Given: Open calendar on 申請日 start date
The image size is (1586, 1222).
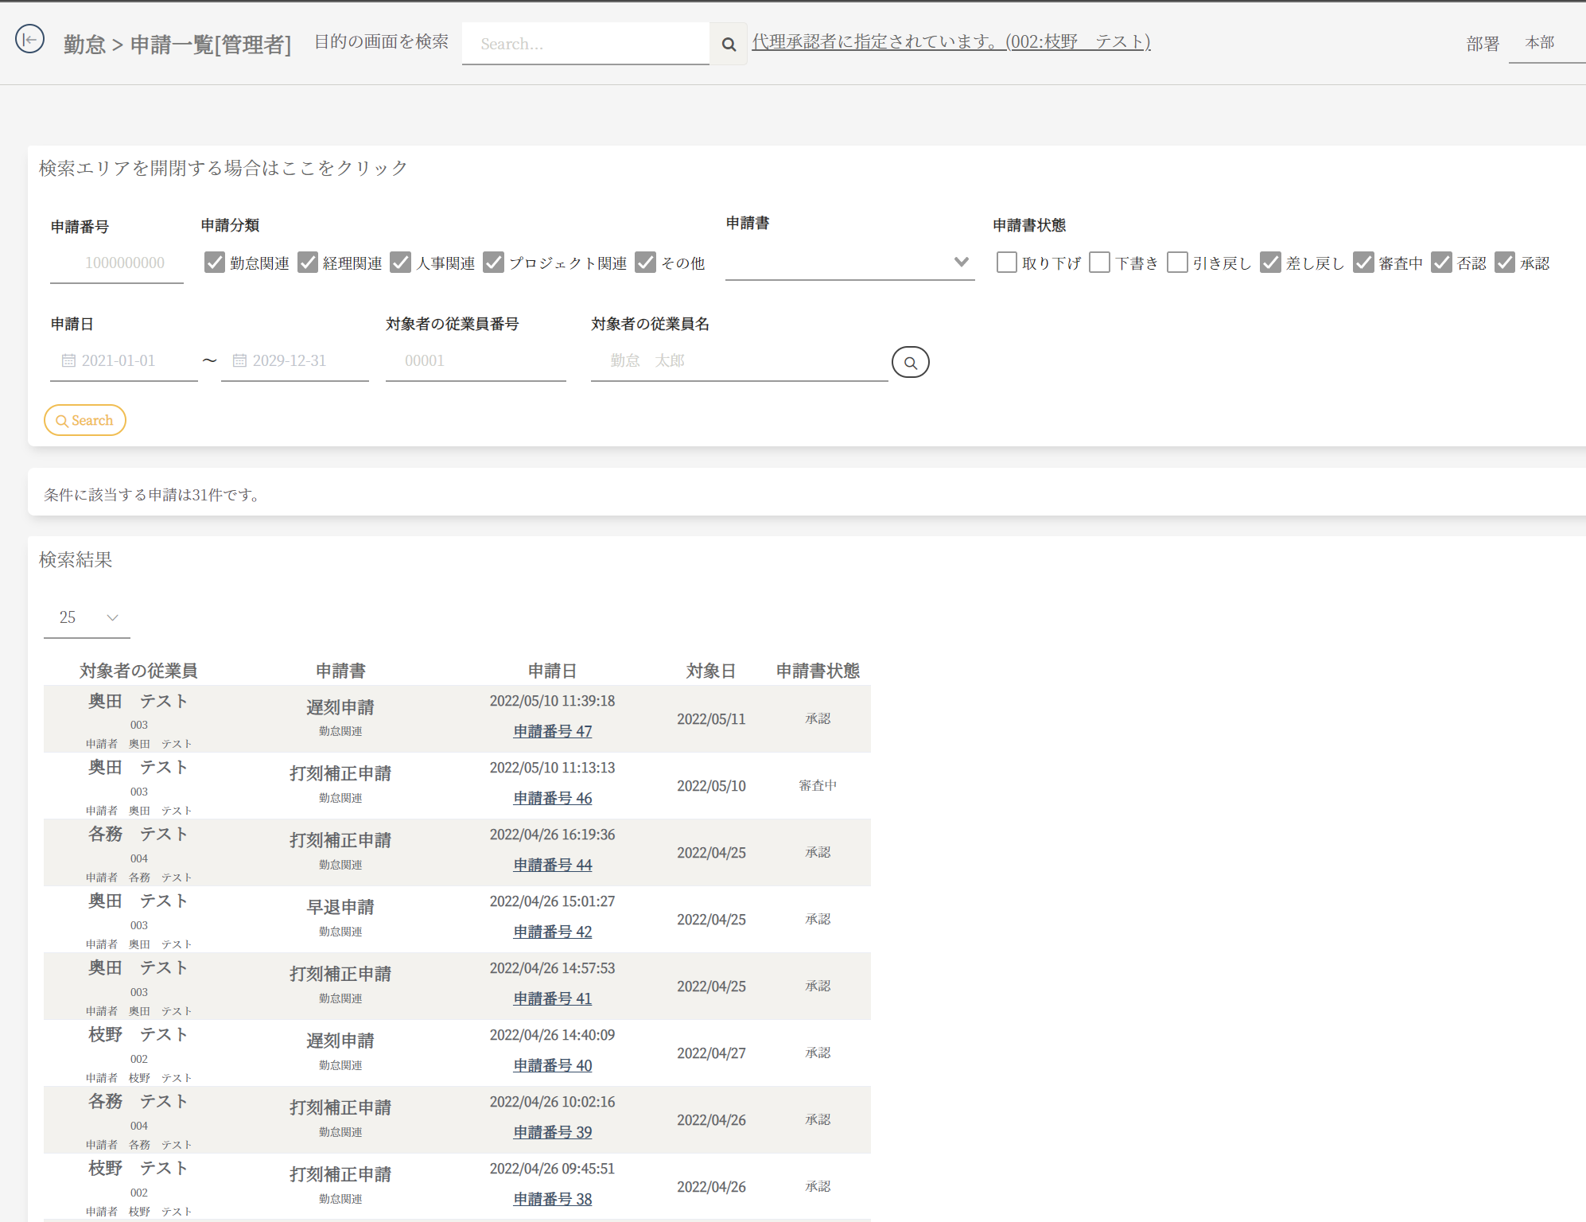Looking at the screenshot, I should tap(68, 361).
